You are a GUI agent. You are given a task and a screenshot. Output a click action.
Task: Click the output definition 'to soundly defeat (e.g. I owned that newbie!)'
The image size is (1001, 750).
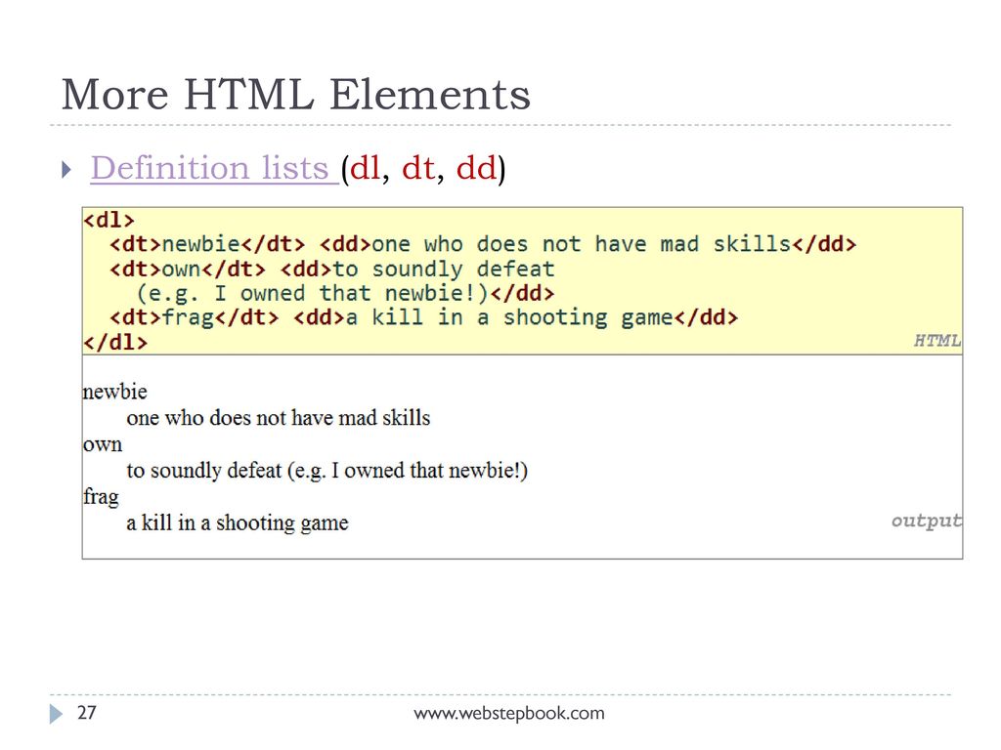[x=326, y=471]
